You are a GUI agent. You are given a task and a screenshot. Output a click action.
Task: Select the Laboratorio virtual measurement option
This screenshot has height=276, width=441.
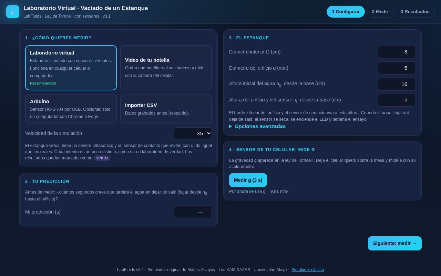pyautogui.click(x=71, y=68)
